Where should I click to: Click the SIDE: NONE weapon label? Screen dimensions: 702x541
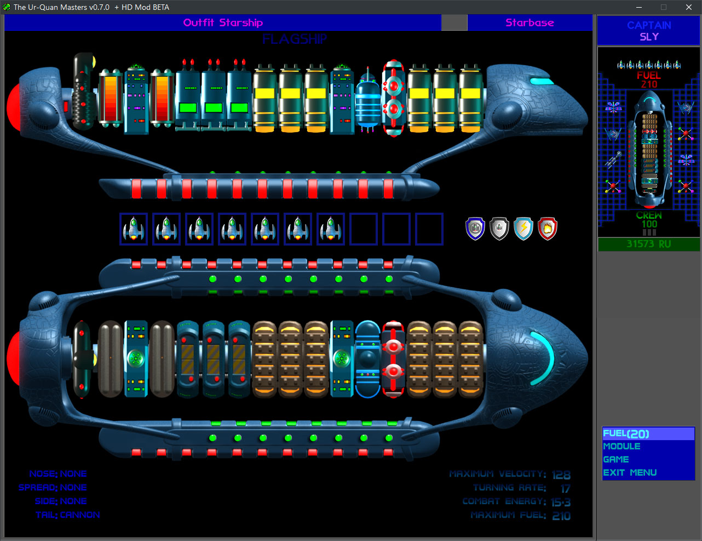(61, 501)
